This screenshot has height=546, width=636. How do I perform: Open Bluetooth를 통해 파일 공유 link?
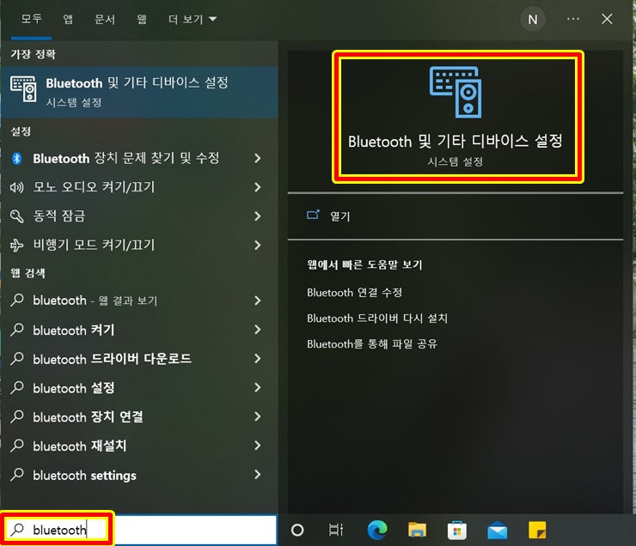coord(372,344)
